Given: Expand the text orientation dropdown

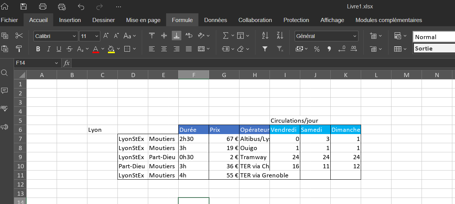Looking at the screenshot, I should (x=208, y=36).
